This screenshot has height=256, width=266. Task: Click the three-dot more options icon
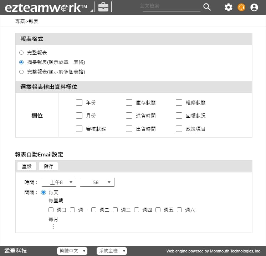[53, 226]
